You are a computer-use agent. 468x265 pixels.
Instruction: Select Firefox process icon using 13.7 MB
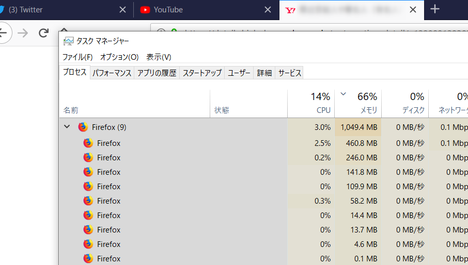(x=88, y=229)
